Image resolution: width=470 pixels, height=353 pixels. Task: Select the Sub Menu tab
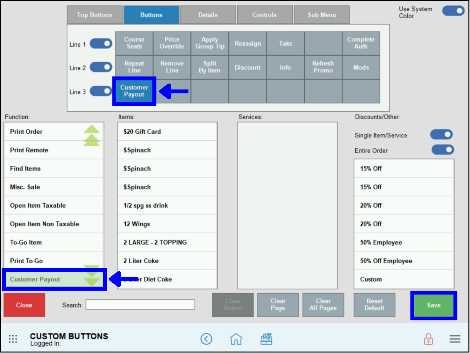[x=321, y=15]
